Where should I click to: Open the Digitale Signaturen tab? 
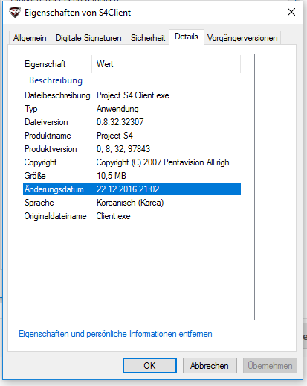[x=88, y=38]
